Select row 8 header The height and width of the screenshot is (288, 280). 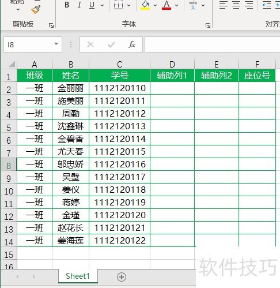(9, 165)
